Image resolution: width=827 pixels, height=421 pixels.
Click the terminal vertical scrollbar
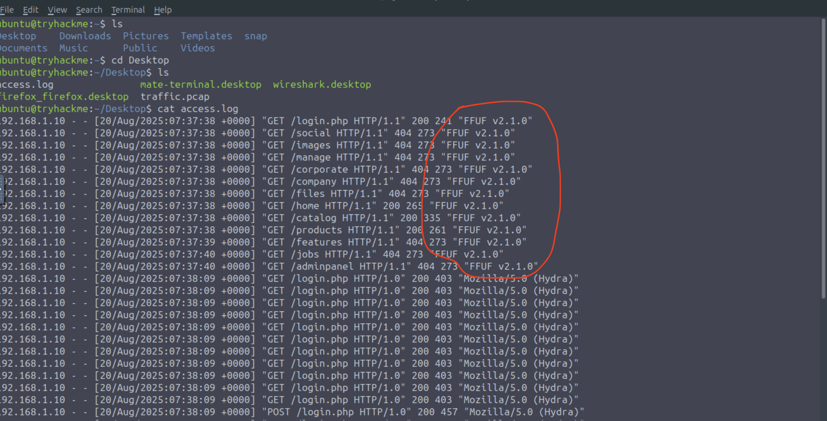(824, 161)
